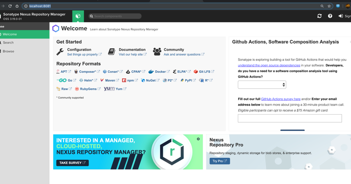Click the PyPI python icon

click(182, 80)
